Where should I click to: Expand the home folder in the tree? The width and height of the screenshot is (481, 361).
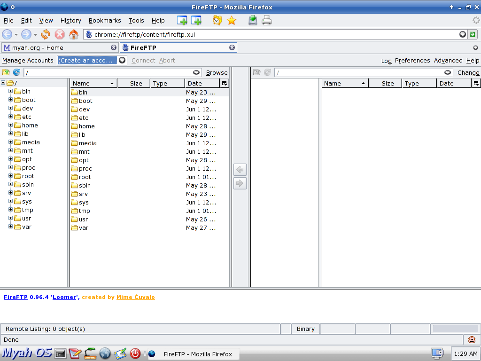pyautogui.click(x=10, y=125)
